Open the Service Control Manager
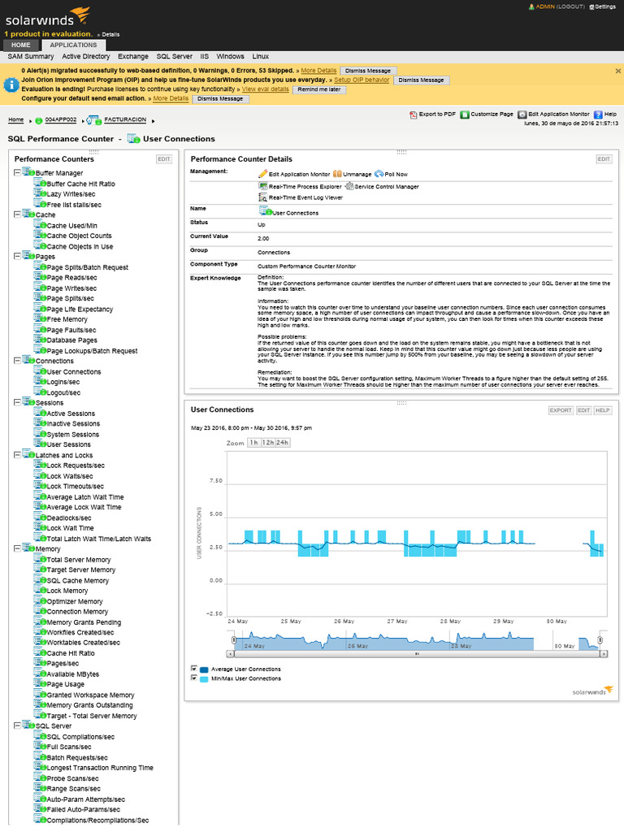 349,186
